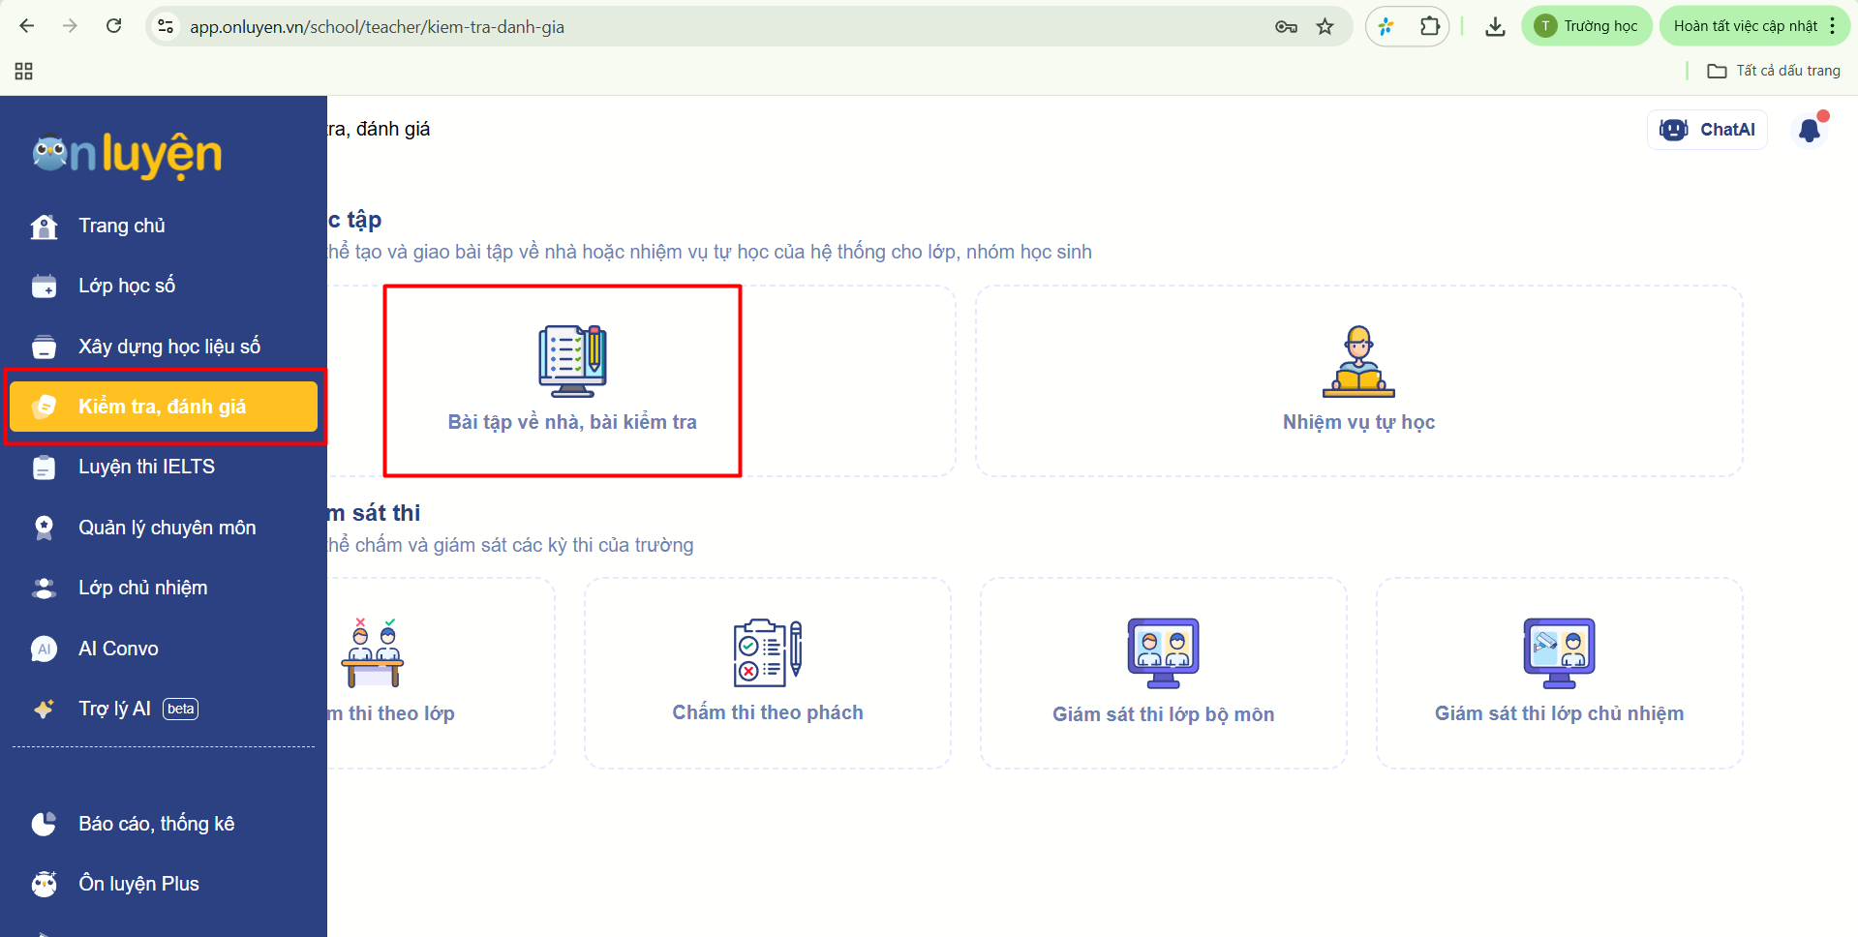Open Trợ lý AI beta feature
This screenshot has height=937, width=1858.
point(115,709)
